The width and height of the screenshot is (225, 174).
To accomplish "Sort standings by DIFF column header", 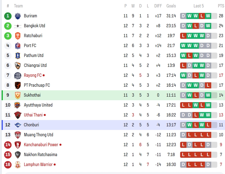I will pos(158,6).
